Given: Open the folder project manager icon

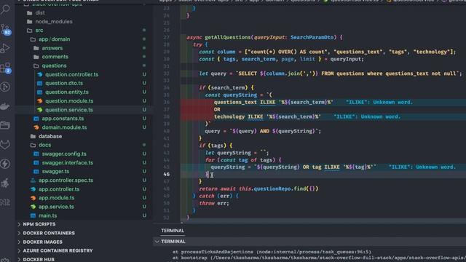Looking at the screenshot, I should click(x=5, y=125).
